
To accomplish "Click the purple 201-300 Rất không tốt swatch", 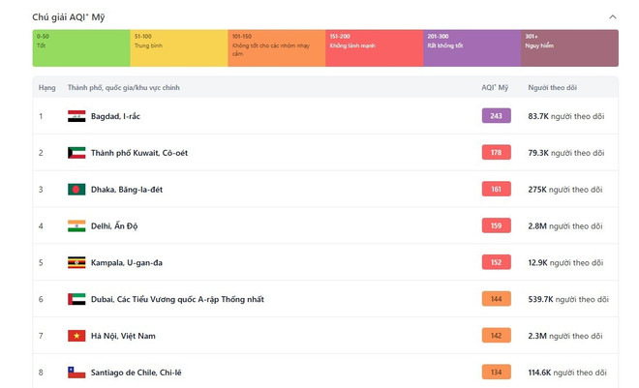I will coord(472,47).
